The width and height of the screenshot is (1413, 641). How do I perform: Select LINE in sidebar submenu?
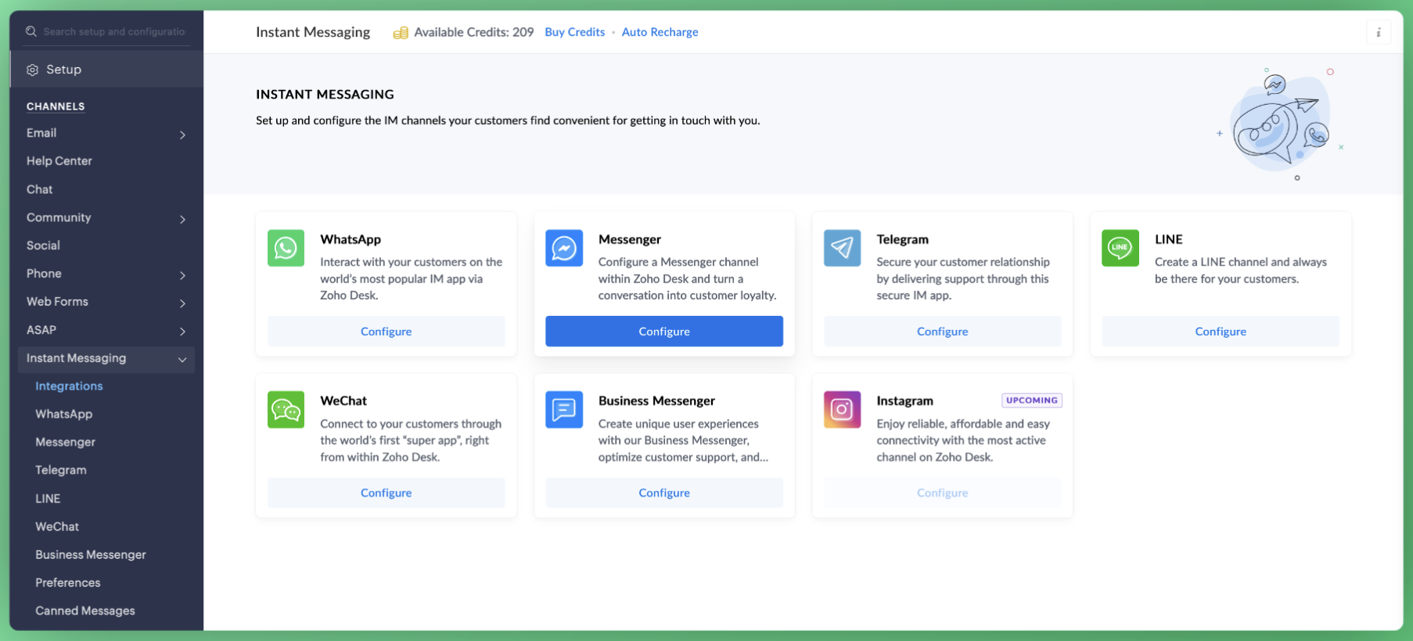48,499
